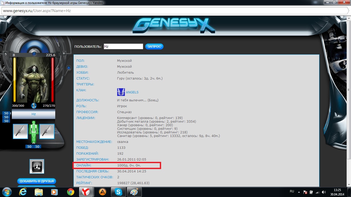Click the Добытчик металла license line
351x197 pixels.
(156, 122)
